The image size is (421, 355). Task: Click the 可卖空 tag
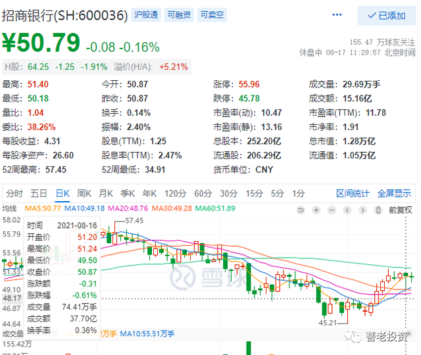[x=212, y=14]
